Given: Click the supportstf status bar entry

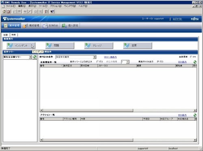Looking at the screenshot, I should point(143,149).
